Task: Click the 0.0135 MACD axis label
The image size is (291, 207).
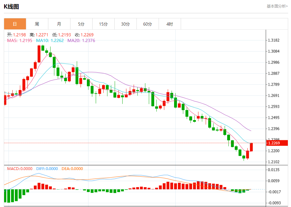Action: [x=274, y=170]
